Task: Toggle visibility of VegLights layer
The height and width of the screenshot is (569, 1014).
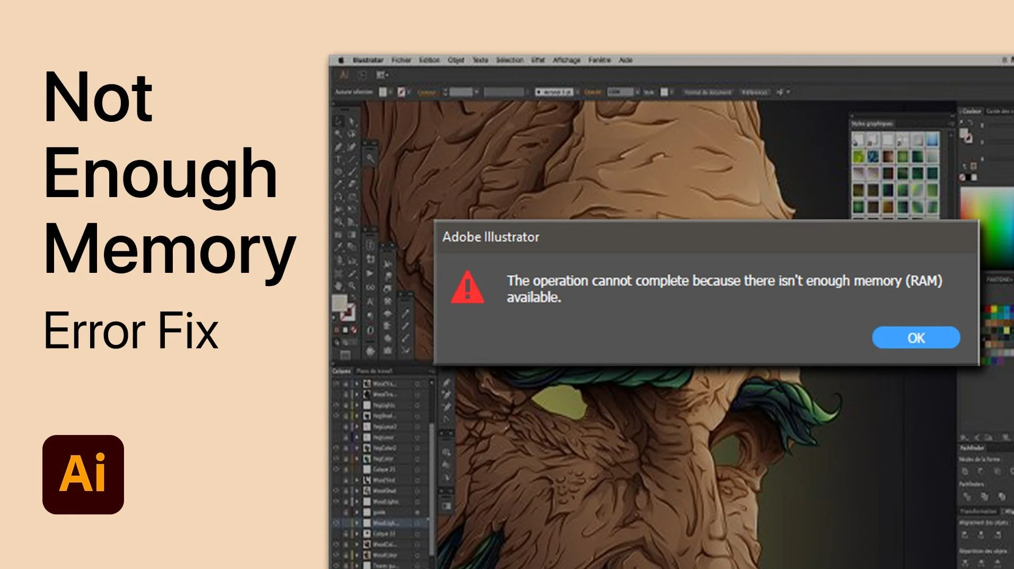Action: coord(336,405)
